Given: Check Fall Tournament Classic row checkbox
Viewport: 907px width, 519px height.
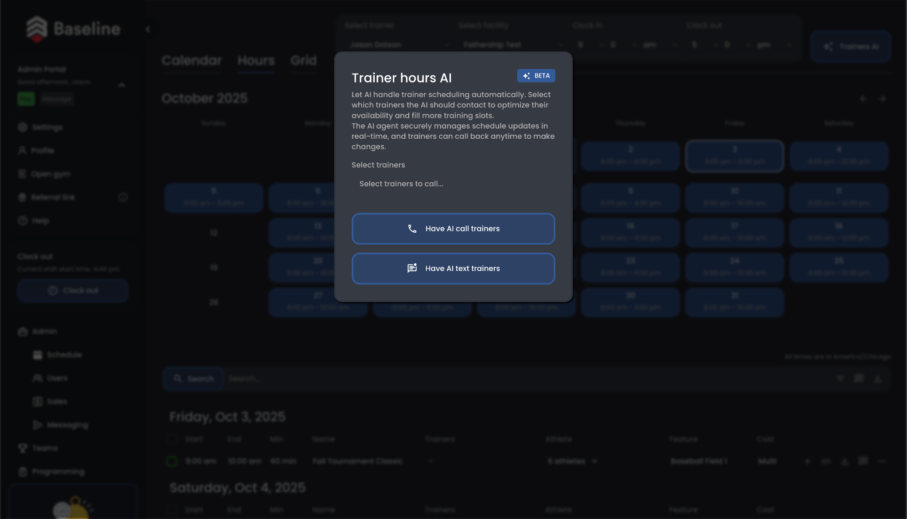Looking at the screenshot, I should coord(172,461).
